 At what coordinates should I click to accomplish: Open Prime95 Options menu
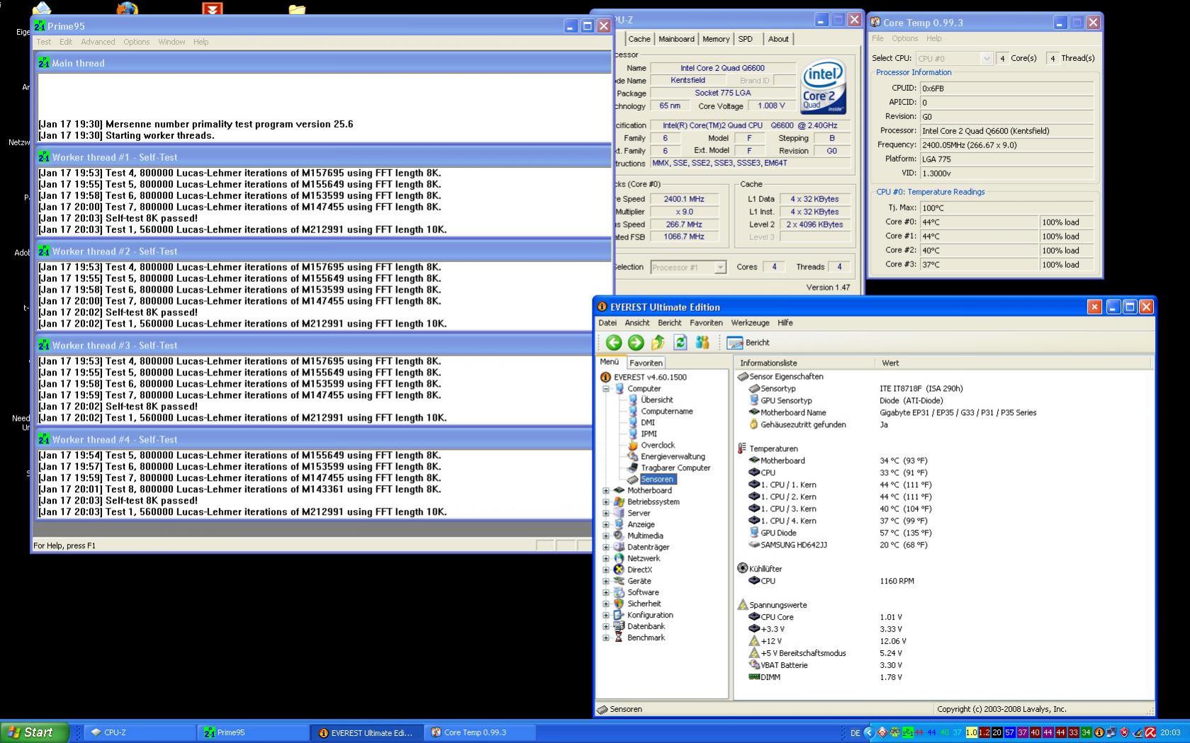click(x=136, y=42)
